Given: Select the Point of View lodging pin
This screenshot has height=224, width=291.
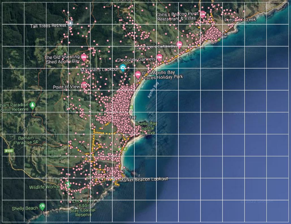Looking at the screenshot, I should pyautogui.click(x=84, y=85).
